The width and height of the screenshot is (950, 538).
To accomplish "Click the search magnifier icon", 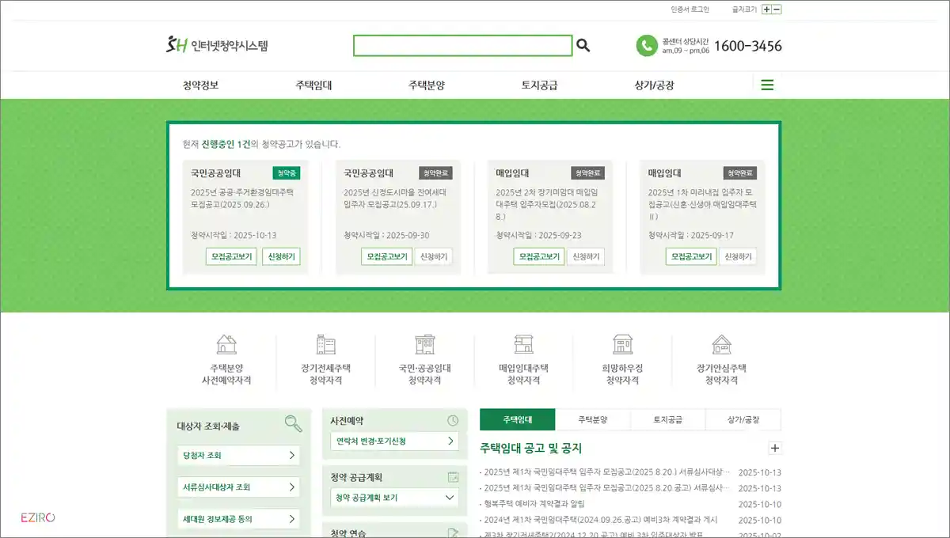I will click(x=583, y=45).
